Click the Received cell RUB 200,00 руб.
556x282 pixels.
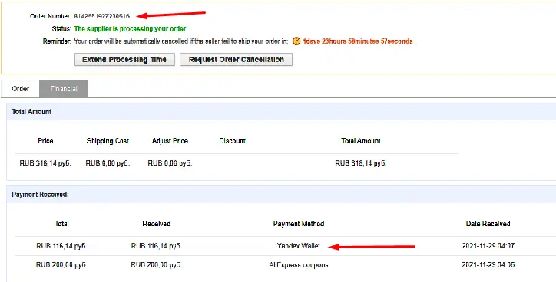pyautogui.click(x=157, y=265)
